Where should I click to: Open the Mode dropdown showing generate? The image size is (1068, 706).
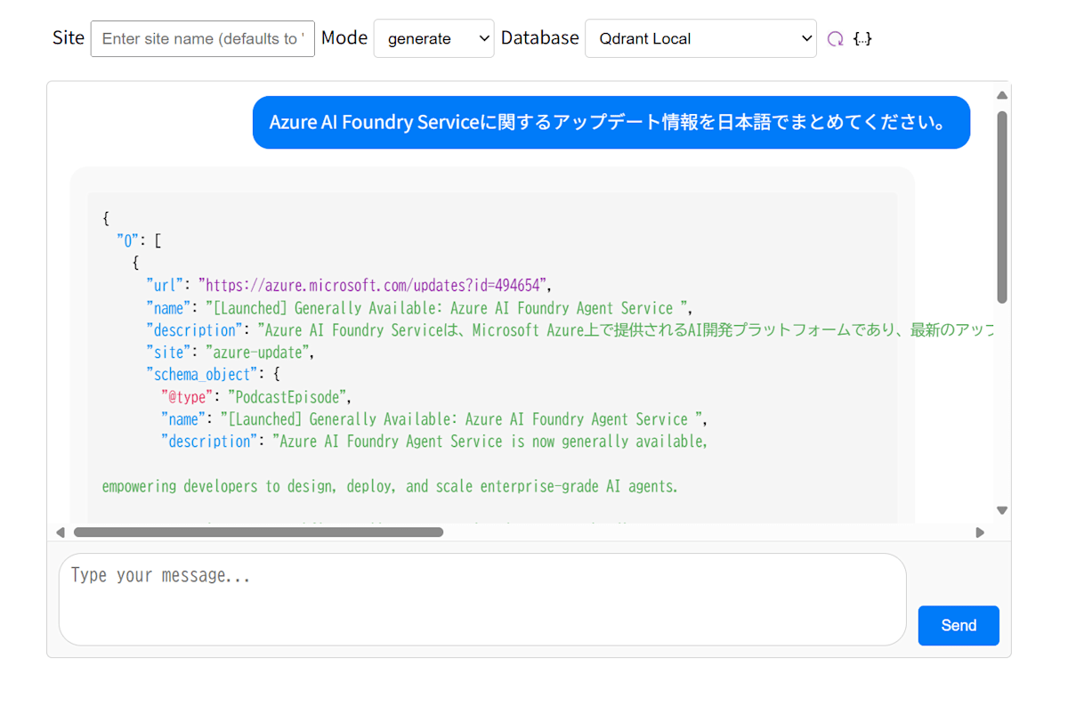click(x=433, y=38)
